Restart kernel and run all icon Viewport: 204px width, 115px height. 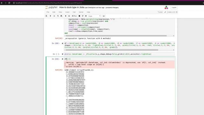86,16
